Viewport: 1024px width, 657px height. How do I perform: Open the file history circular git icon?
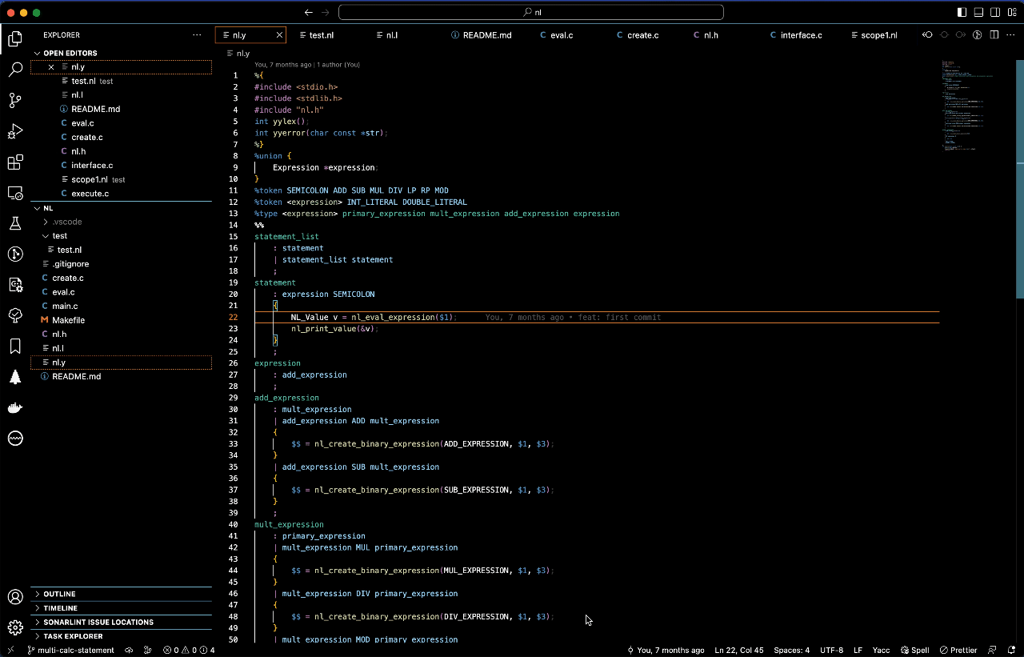tap(977, 35)
